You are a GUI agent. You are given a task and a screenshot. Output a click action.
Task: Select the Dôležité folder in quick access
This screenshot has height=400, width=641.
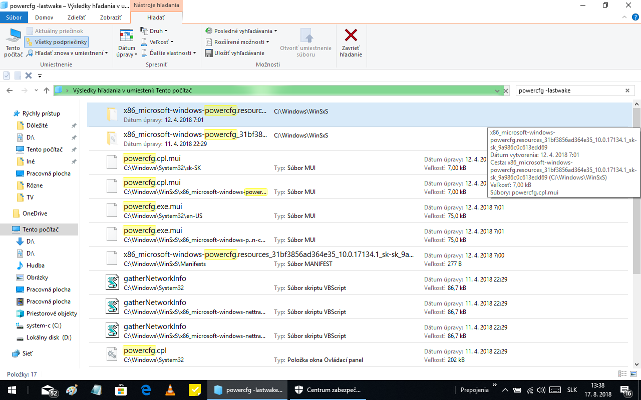[x=37, y=125]
